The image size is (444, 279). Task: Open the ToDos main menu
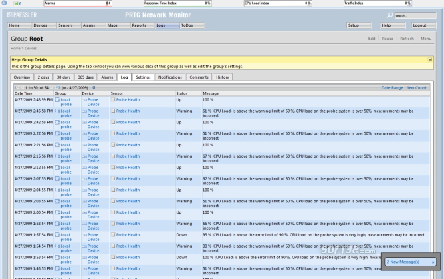(x=192, y=25)
